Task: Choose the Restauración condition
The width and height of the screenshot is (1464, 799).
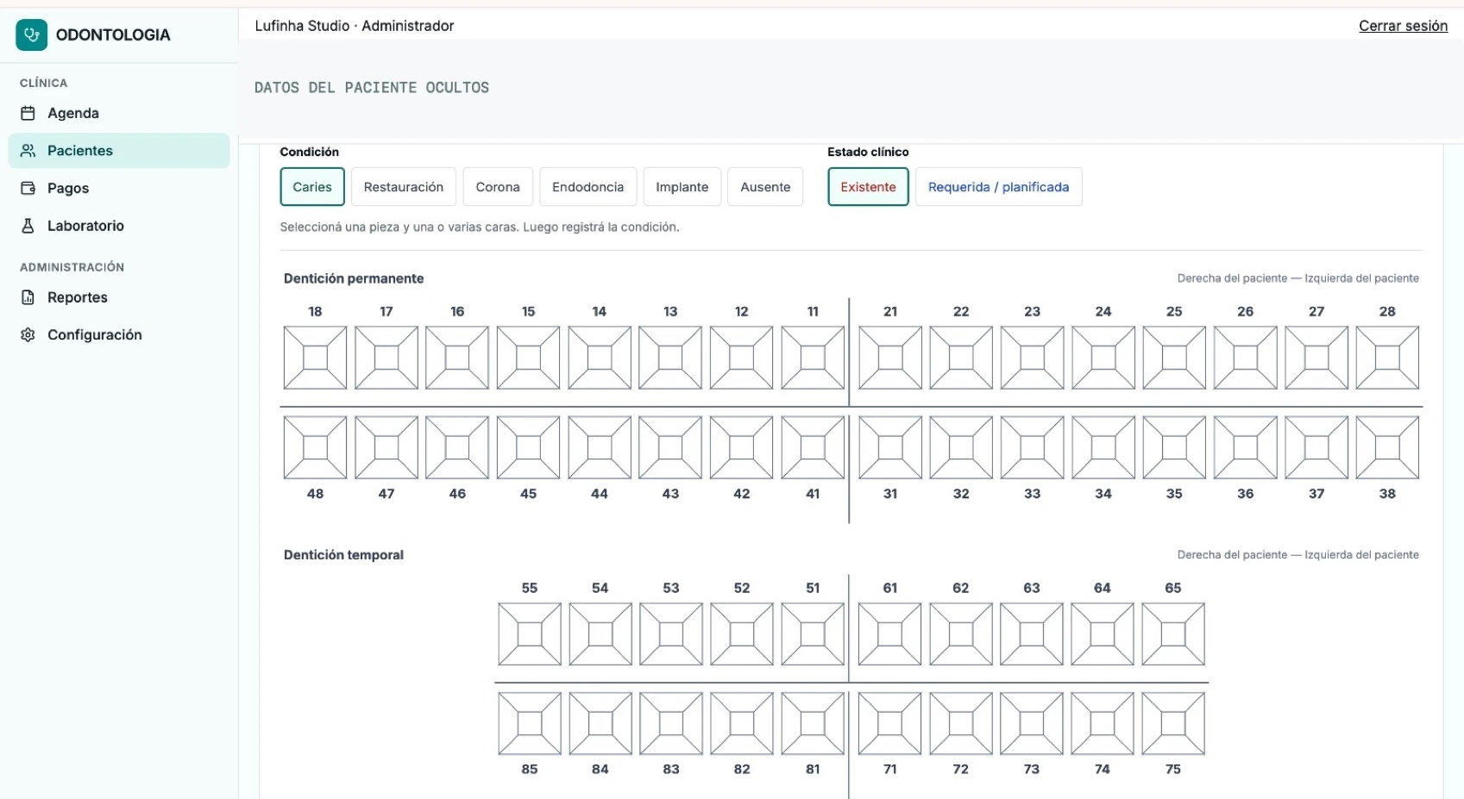Action: pyautogui.click(x=404, y=187)
